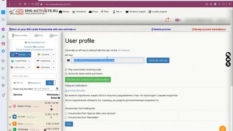Open Messenger in the browser sidebar
This screenshot has width=233, height=131.
(x=3, y=29)
